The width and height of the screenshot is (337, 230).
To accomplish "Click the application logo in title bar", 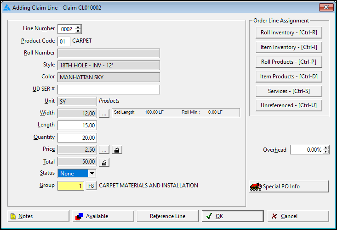I will point(7,8).
